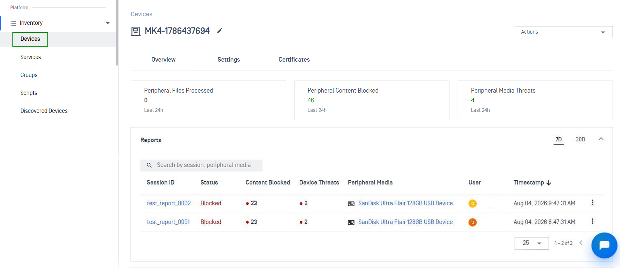The image size is (625, 268).
Task: Open Discovered Devices in the sidebar
Action: pyautogui.click(x=44, y=111)
